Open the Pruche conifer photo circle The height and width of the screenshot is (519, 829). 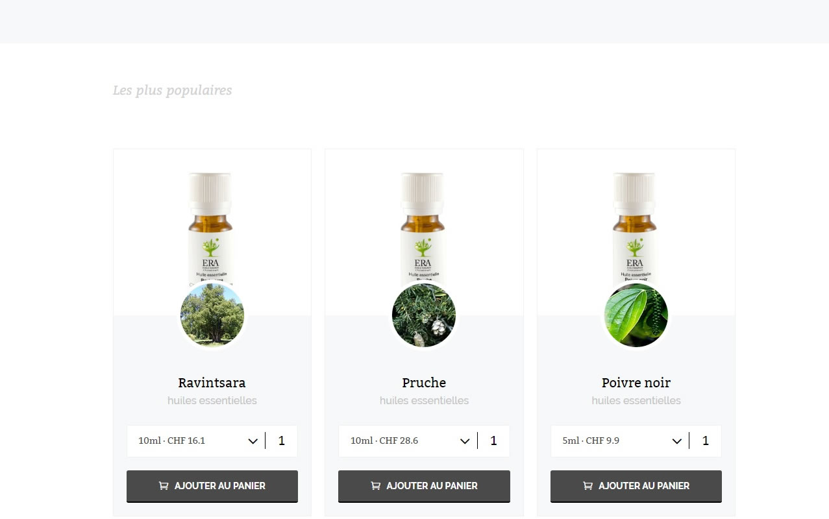424,315
